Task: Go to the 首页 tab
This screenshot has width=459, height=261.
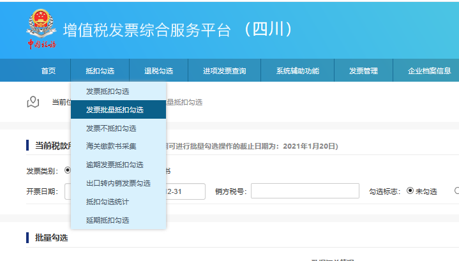Action: (x=49, y=71)
